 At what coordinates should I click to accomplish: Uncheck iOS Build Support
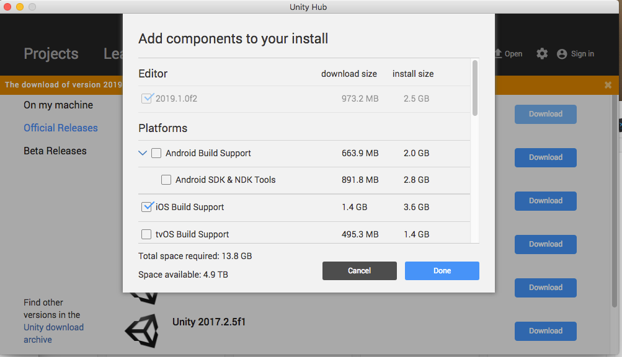pyautogui.click(x=146, y=207)
